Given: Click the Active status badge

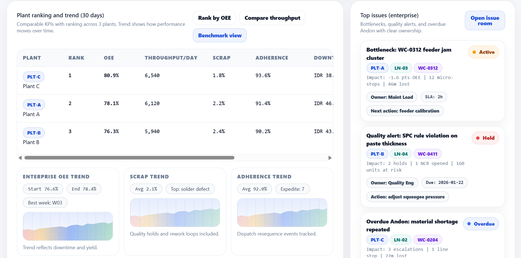Looking at the screenshot, I should [x=483, y=52].
